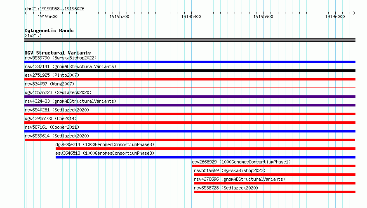Click the gray 21q21.1 cytogenetic band bar
This screenshot has width=367, height=208.
190,40
